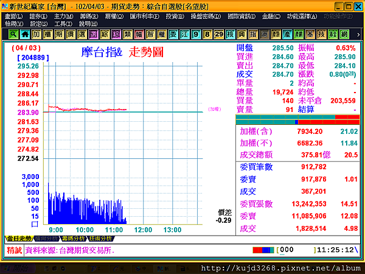Open the 說明(H) menu
365x274 pixels.
pos(88,24)
